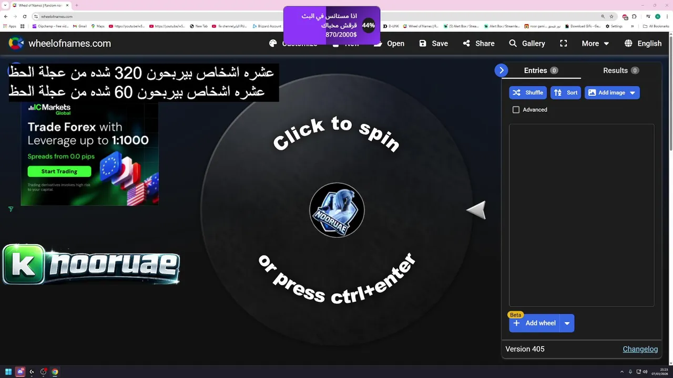Open the Settings bookmark
This screenshot has width=673, height=378.
(x=614, y=26)
